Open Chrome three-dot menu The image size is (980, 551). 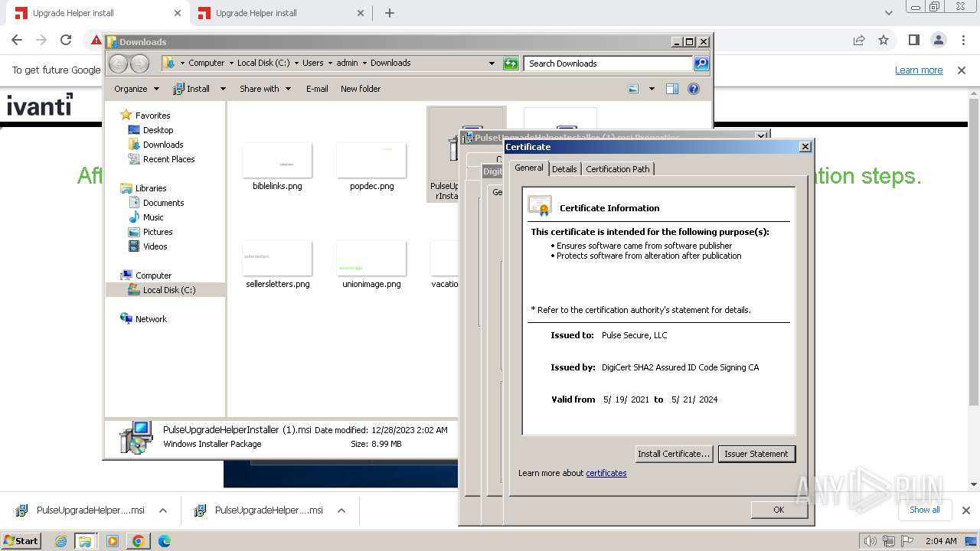tap(963, 40)
